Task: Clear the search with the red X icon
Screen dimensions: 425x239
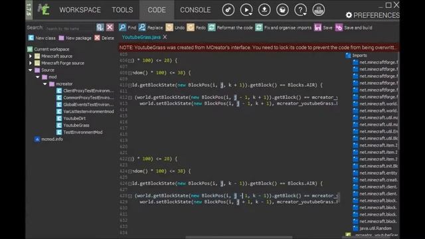Action: pyautogui.click(x=110, y=27)
